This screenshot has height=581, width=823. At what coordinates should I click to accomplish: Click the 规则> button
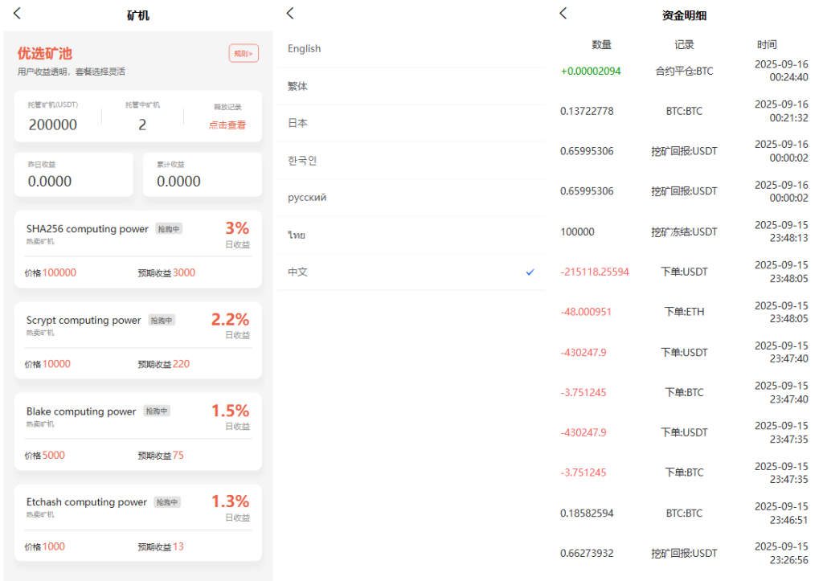tap(244, 53)
